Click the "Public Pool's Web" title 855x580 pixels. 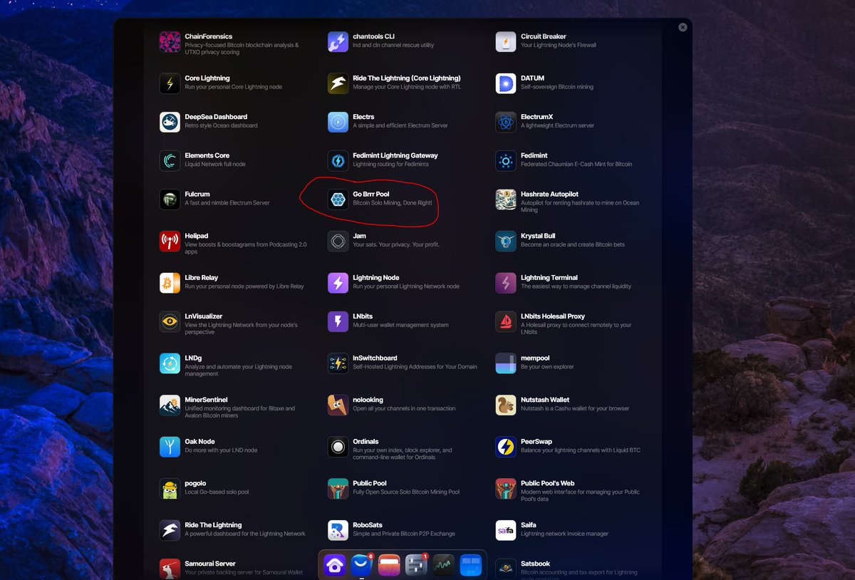547,483
